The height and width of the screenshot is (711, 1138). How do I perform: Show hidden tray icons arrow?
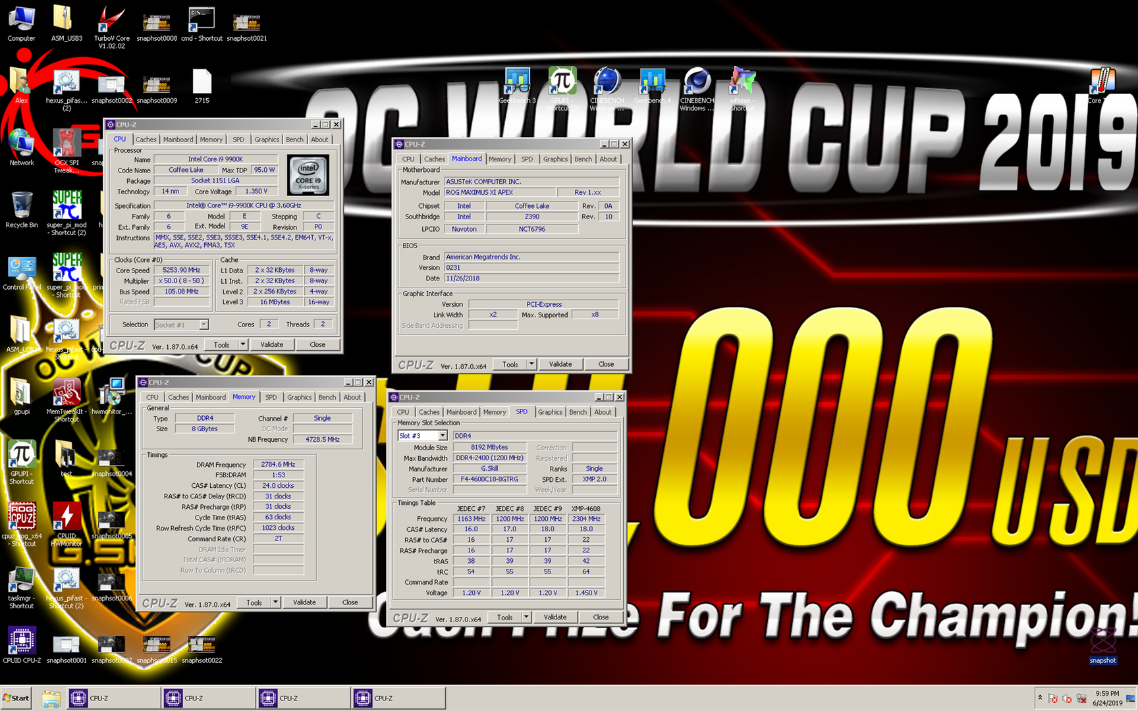(1040, 698)
